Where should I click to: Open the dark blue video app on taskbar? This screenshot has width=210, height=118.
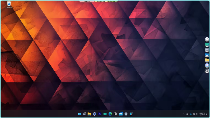point(100,114)
